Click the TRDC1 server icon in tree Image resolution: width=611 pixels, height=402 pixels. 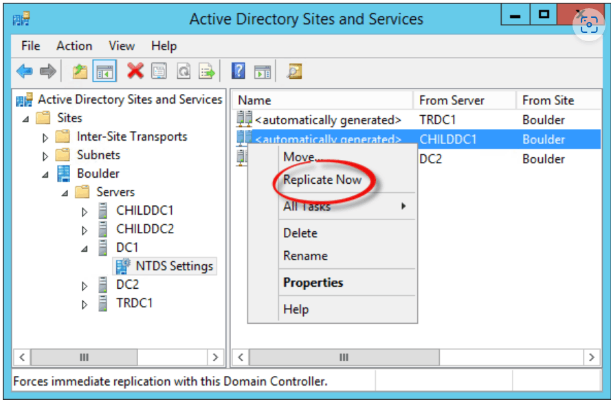[102, 303]
